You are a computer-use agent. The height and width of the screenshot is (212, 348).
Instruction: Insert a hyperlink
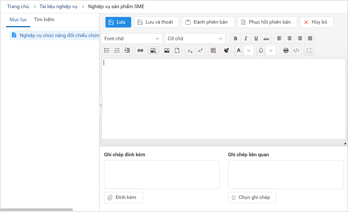(x=140, y=50)
